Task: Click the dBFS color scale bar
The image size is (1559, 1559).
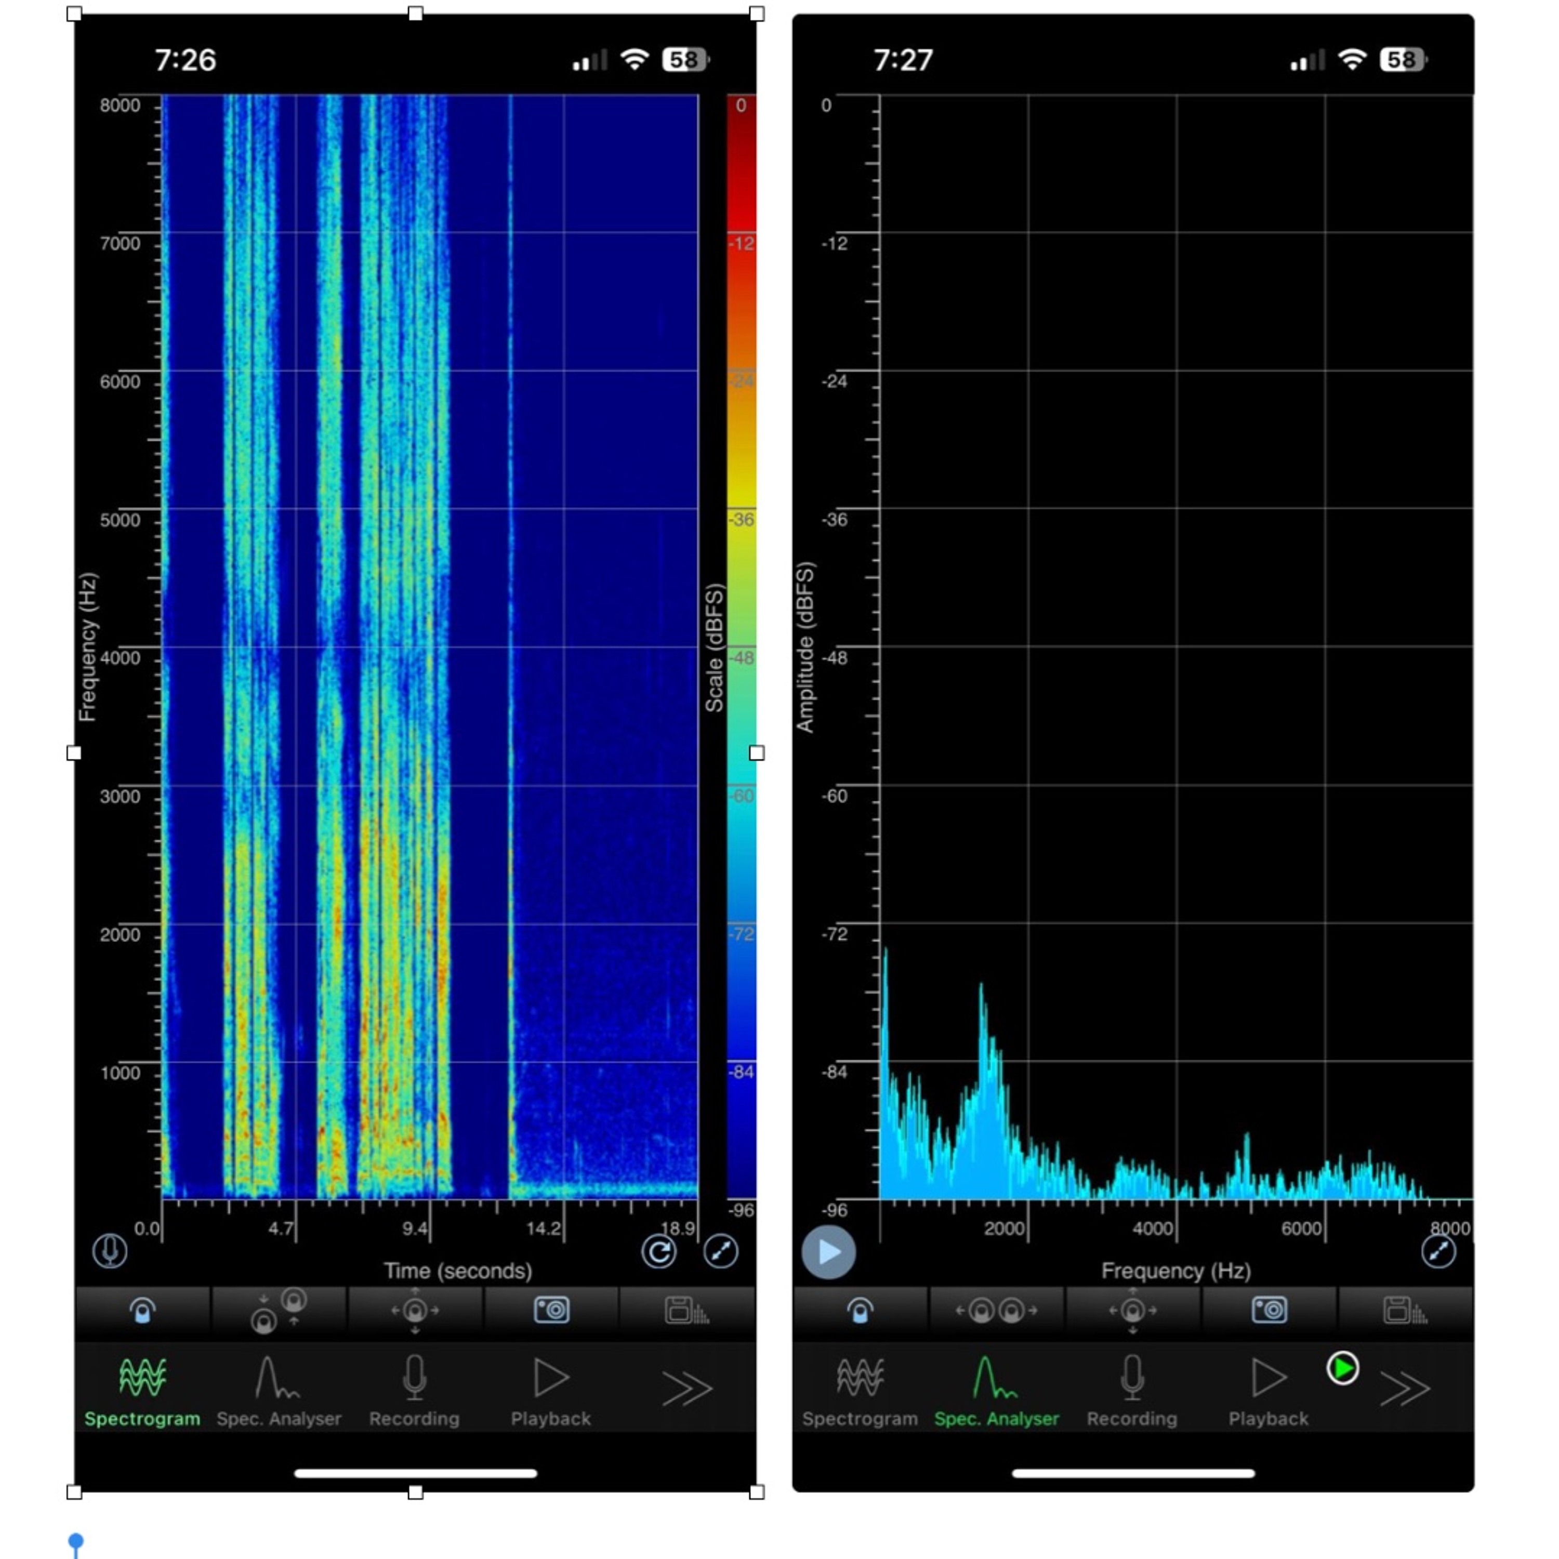Action: pos(741,646)
